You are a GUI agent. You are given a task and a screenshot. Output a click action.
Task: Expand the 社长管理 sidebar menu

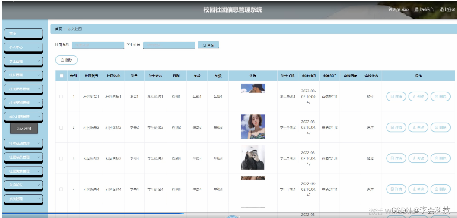click(x=24, y=75)
